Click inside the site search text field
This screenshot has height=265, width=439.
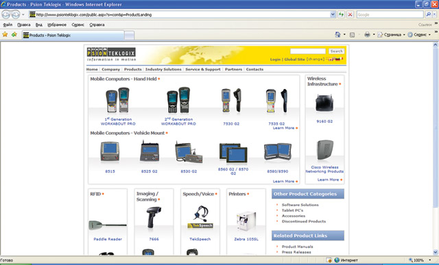pos(308,51)
